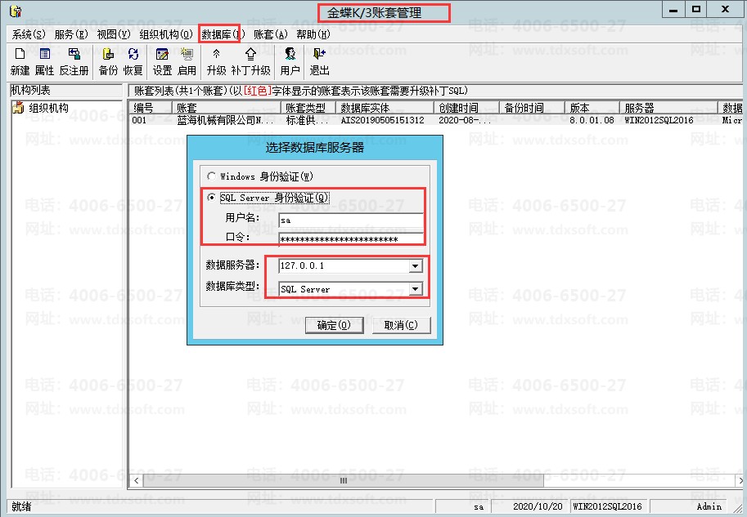Maximize the 金蝶K/3账套管理 window
The height and width of the screenshot is (517, 747).
click(x=696, y=10)
